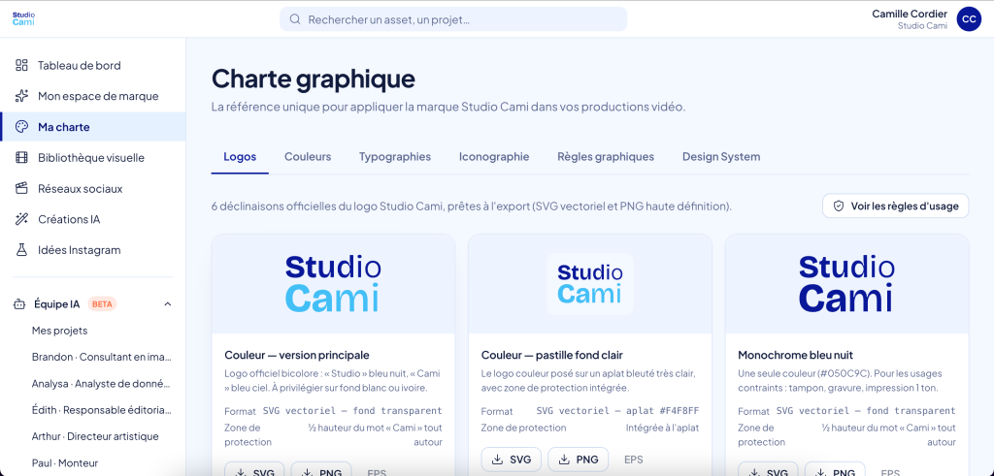
Task: Click Voir les règles d'usage button
Action: 895,206
